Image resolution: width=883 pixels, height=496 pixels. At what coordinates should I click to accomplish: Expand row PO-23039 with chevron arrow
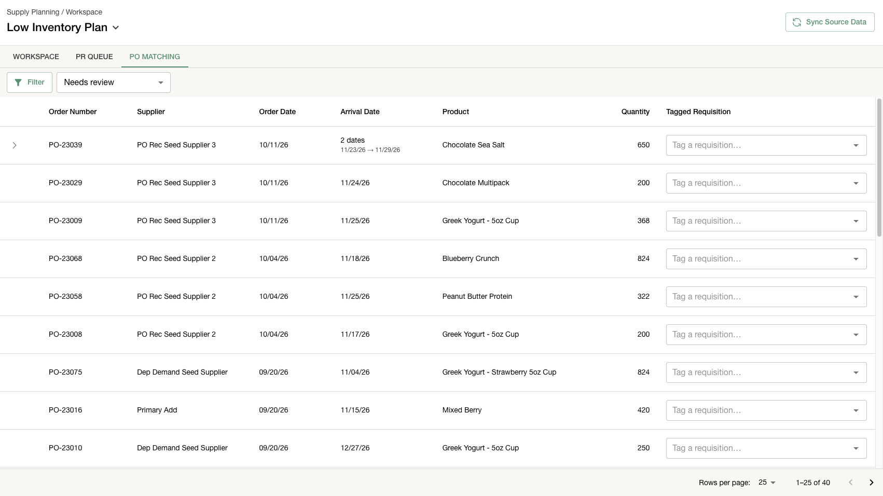[15, 145]
